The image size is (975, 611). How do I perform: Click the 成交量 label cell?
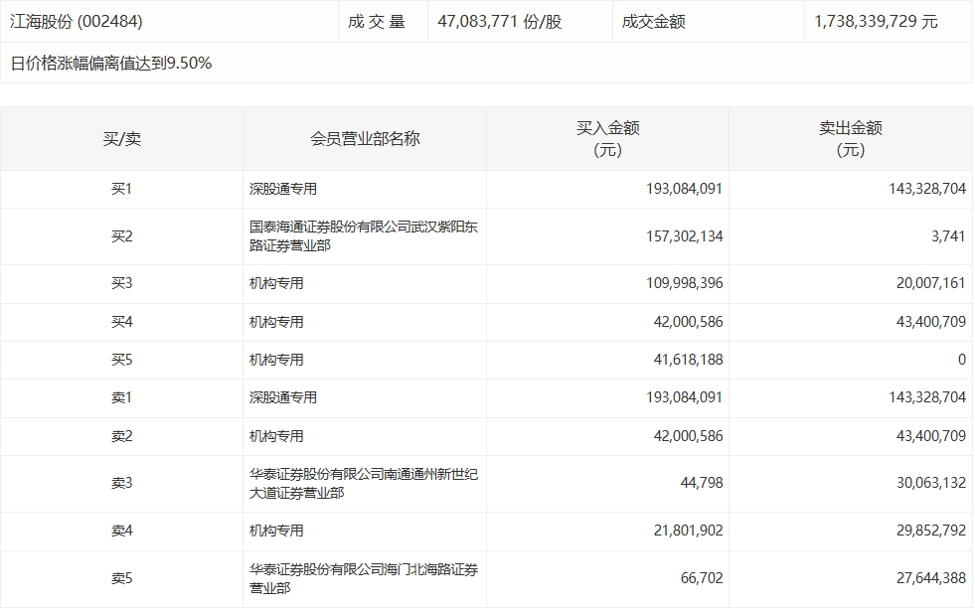click(377, 21)
